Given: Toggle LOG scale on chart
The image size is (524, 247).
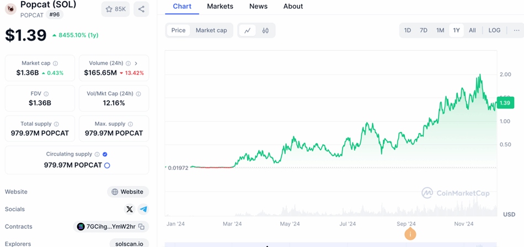Looking at the screenshot, I should point(494,30).
